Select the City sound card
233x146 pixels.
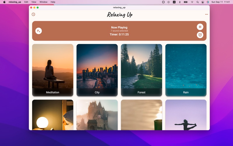(x=97, y=70)
